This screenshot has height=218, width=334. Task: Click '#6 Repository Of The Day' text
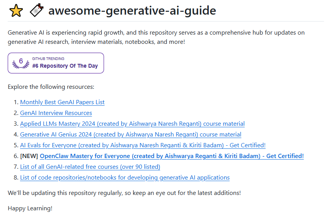click(65, 66)
